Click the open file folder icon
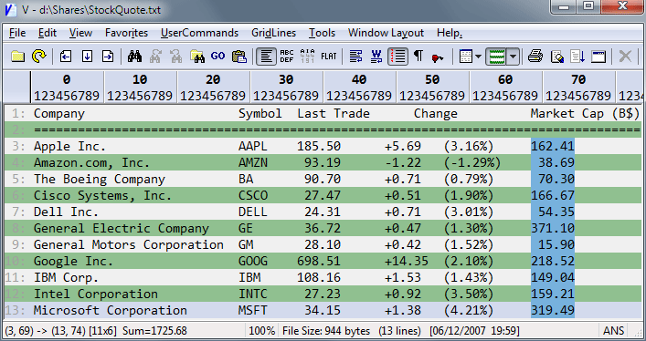This screenshot has width=646, height=341. (17, 57)
